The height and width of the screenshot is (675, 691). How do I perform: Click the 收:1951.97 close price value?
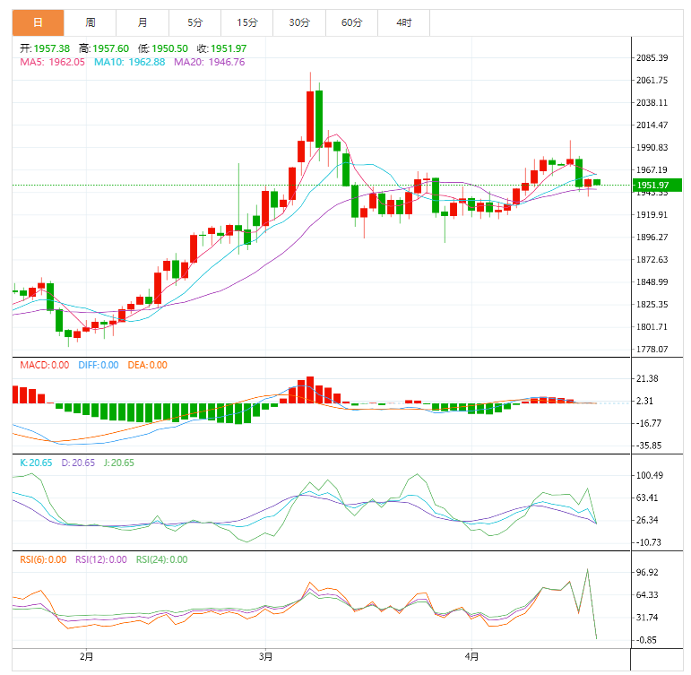pos(221,48)
